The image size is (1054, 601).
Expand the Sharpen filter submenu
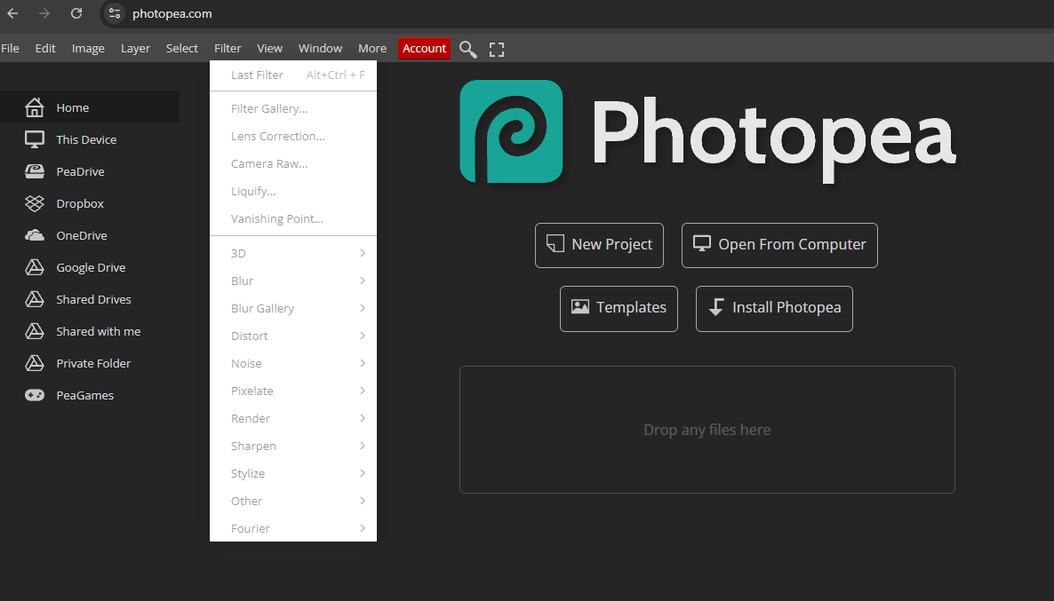tap(293, 446)
